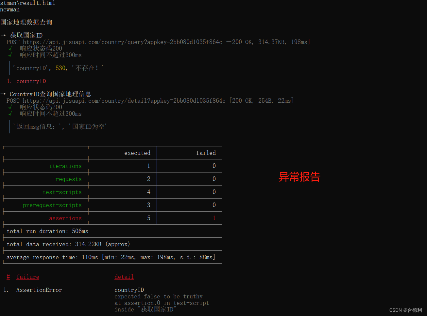Click the console output with 530 value

[x=58, y=68]
